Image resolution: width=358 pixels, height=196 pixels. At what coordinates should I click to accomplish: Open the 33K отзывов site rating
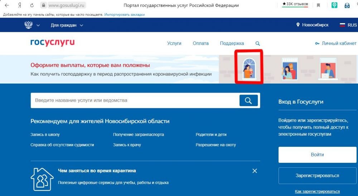tap(295, 4)
